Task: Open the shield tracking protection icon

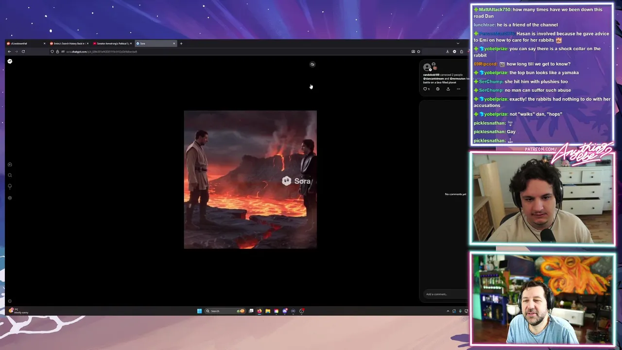Action: pyautogui.click(x=52, y=52)
